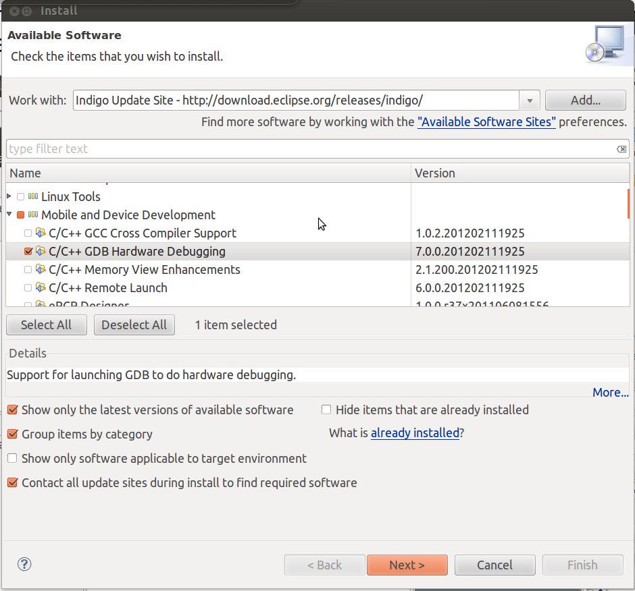
Task: Check C/C++ Memory View Enhancements
Action: point(28,269)
